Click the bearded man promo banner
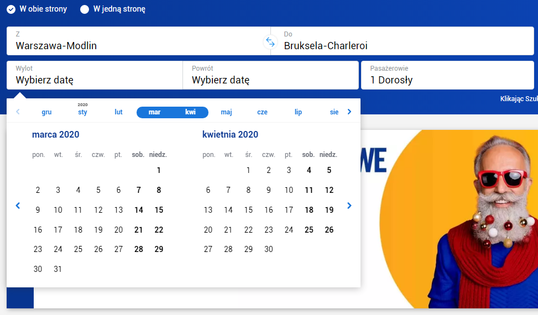The image size is (538, 315). (449, 219)
